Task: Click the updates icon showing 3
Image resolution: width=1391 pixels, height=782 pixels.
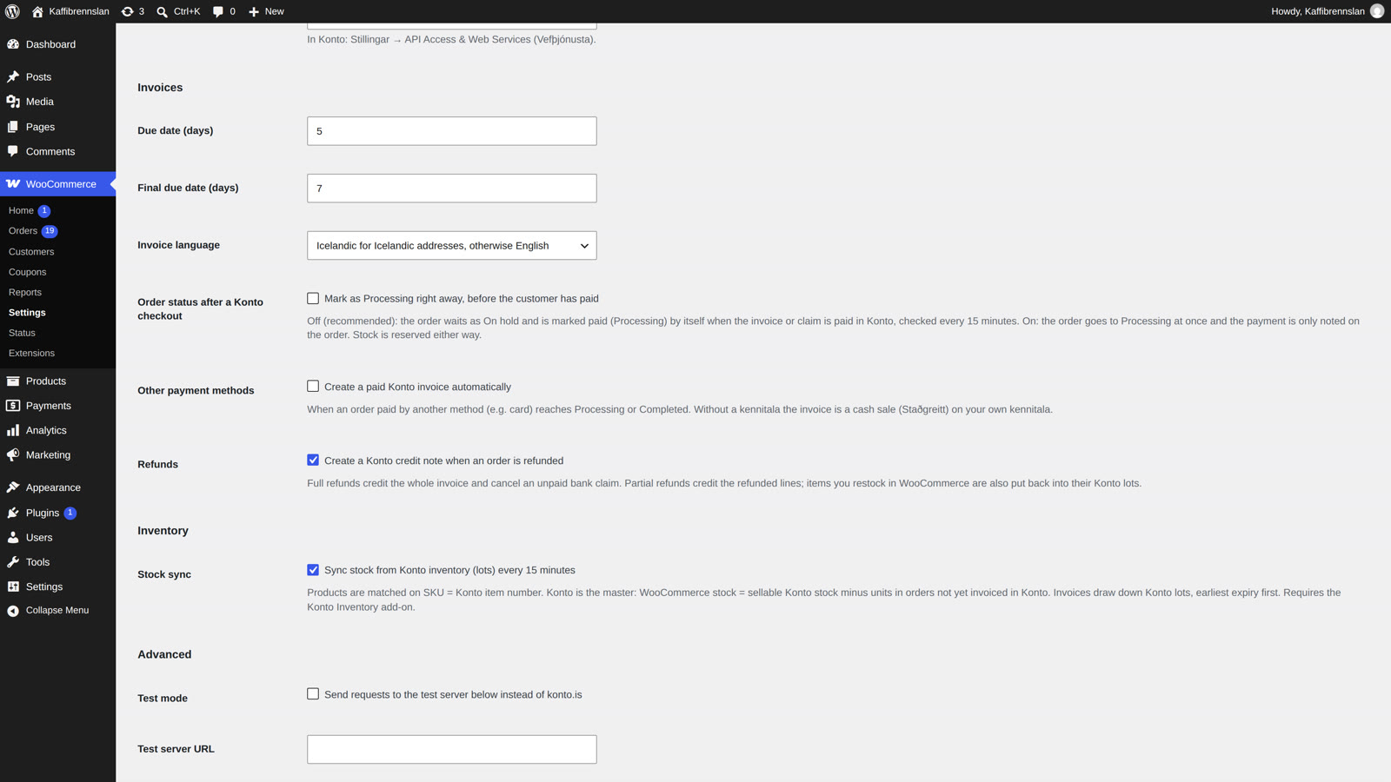Action: point(128,11)
